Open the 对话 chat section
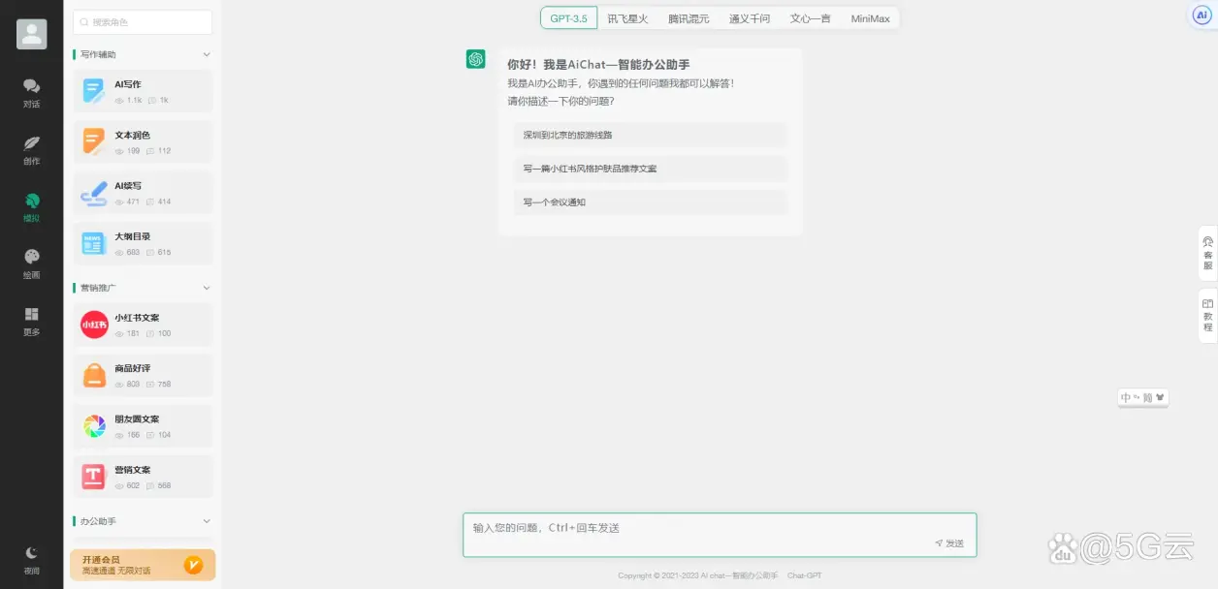1218x589 pixels. (x=31, y=93)
